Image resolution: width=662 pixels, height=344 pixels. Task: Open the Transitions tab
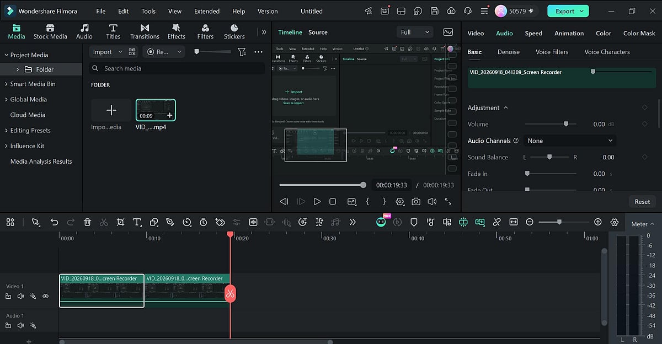point(145,32)
